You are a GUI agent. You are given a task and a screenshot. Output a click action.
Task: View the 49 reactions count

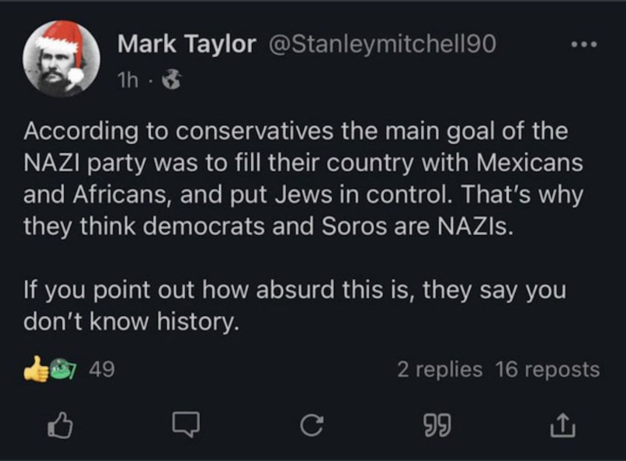pos(102,369)
